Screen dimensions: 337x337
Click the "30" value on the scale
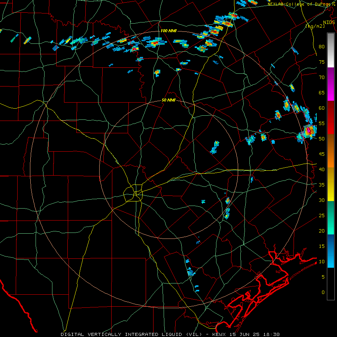(322, 200)
